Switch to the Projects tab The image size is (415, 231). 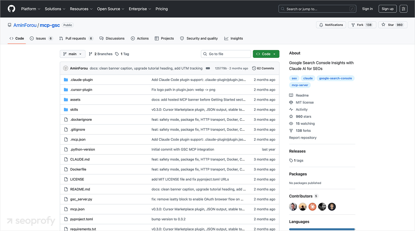[x=164, y=38]
